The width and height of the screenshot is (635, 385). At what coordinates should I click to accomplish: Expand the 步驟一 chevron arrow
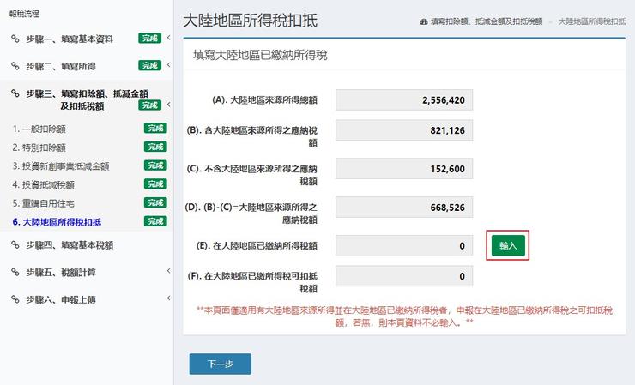pyautogui.click(x=169, y=39)
